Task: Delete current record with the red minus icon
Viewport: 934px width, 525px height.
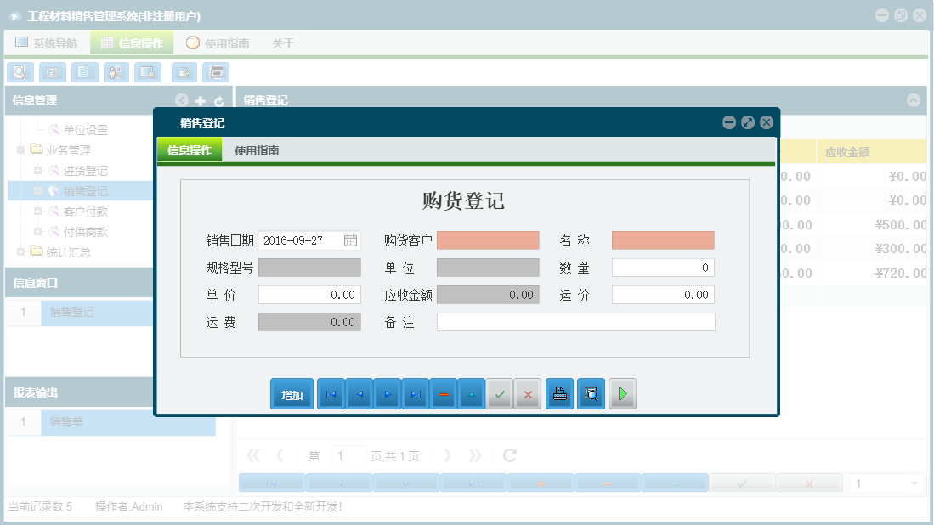Action: coord(443,393)
